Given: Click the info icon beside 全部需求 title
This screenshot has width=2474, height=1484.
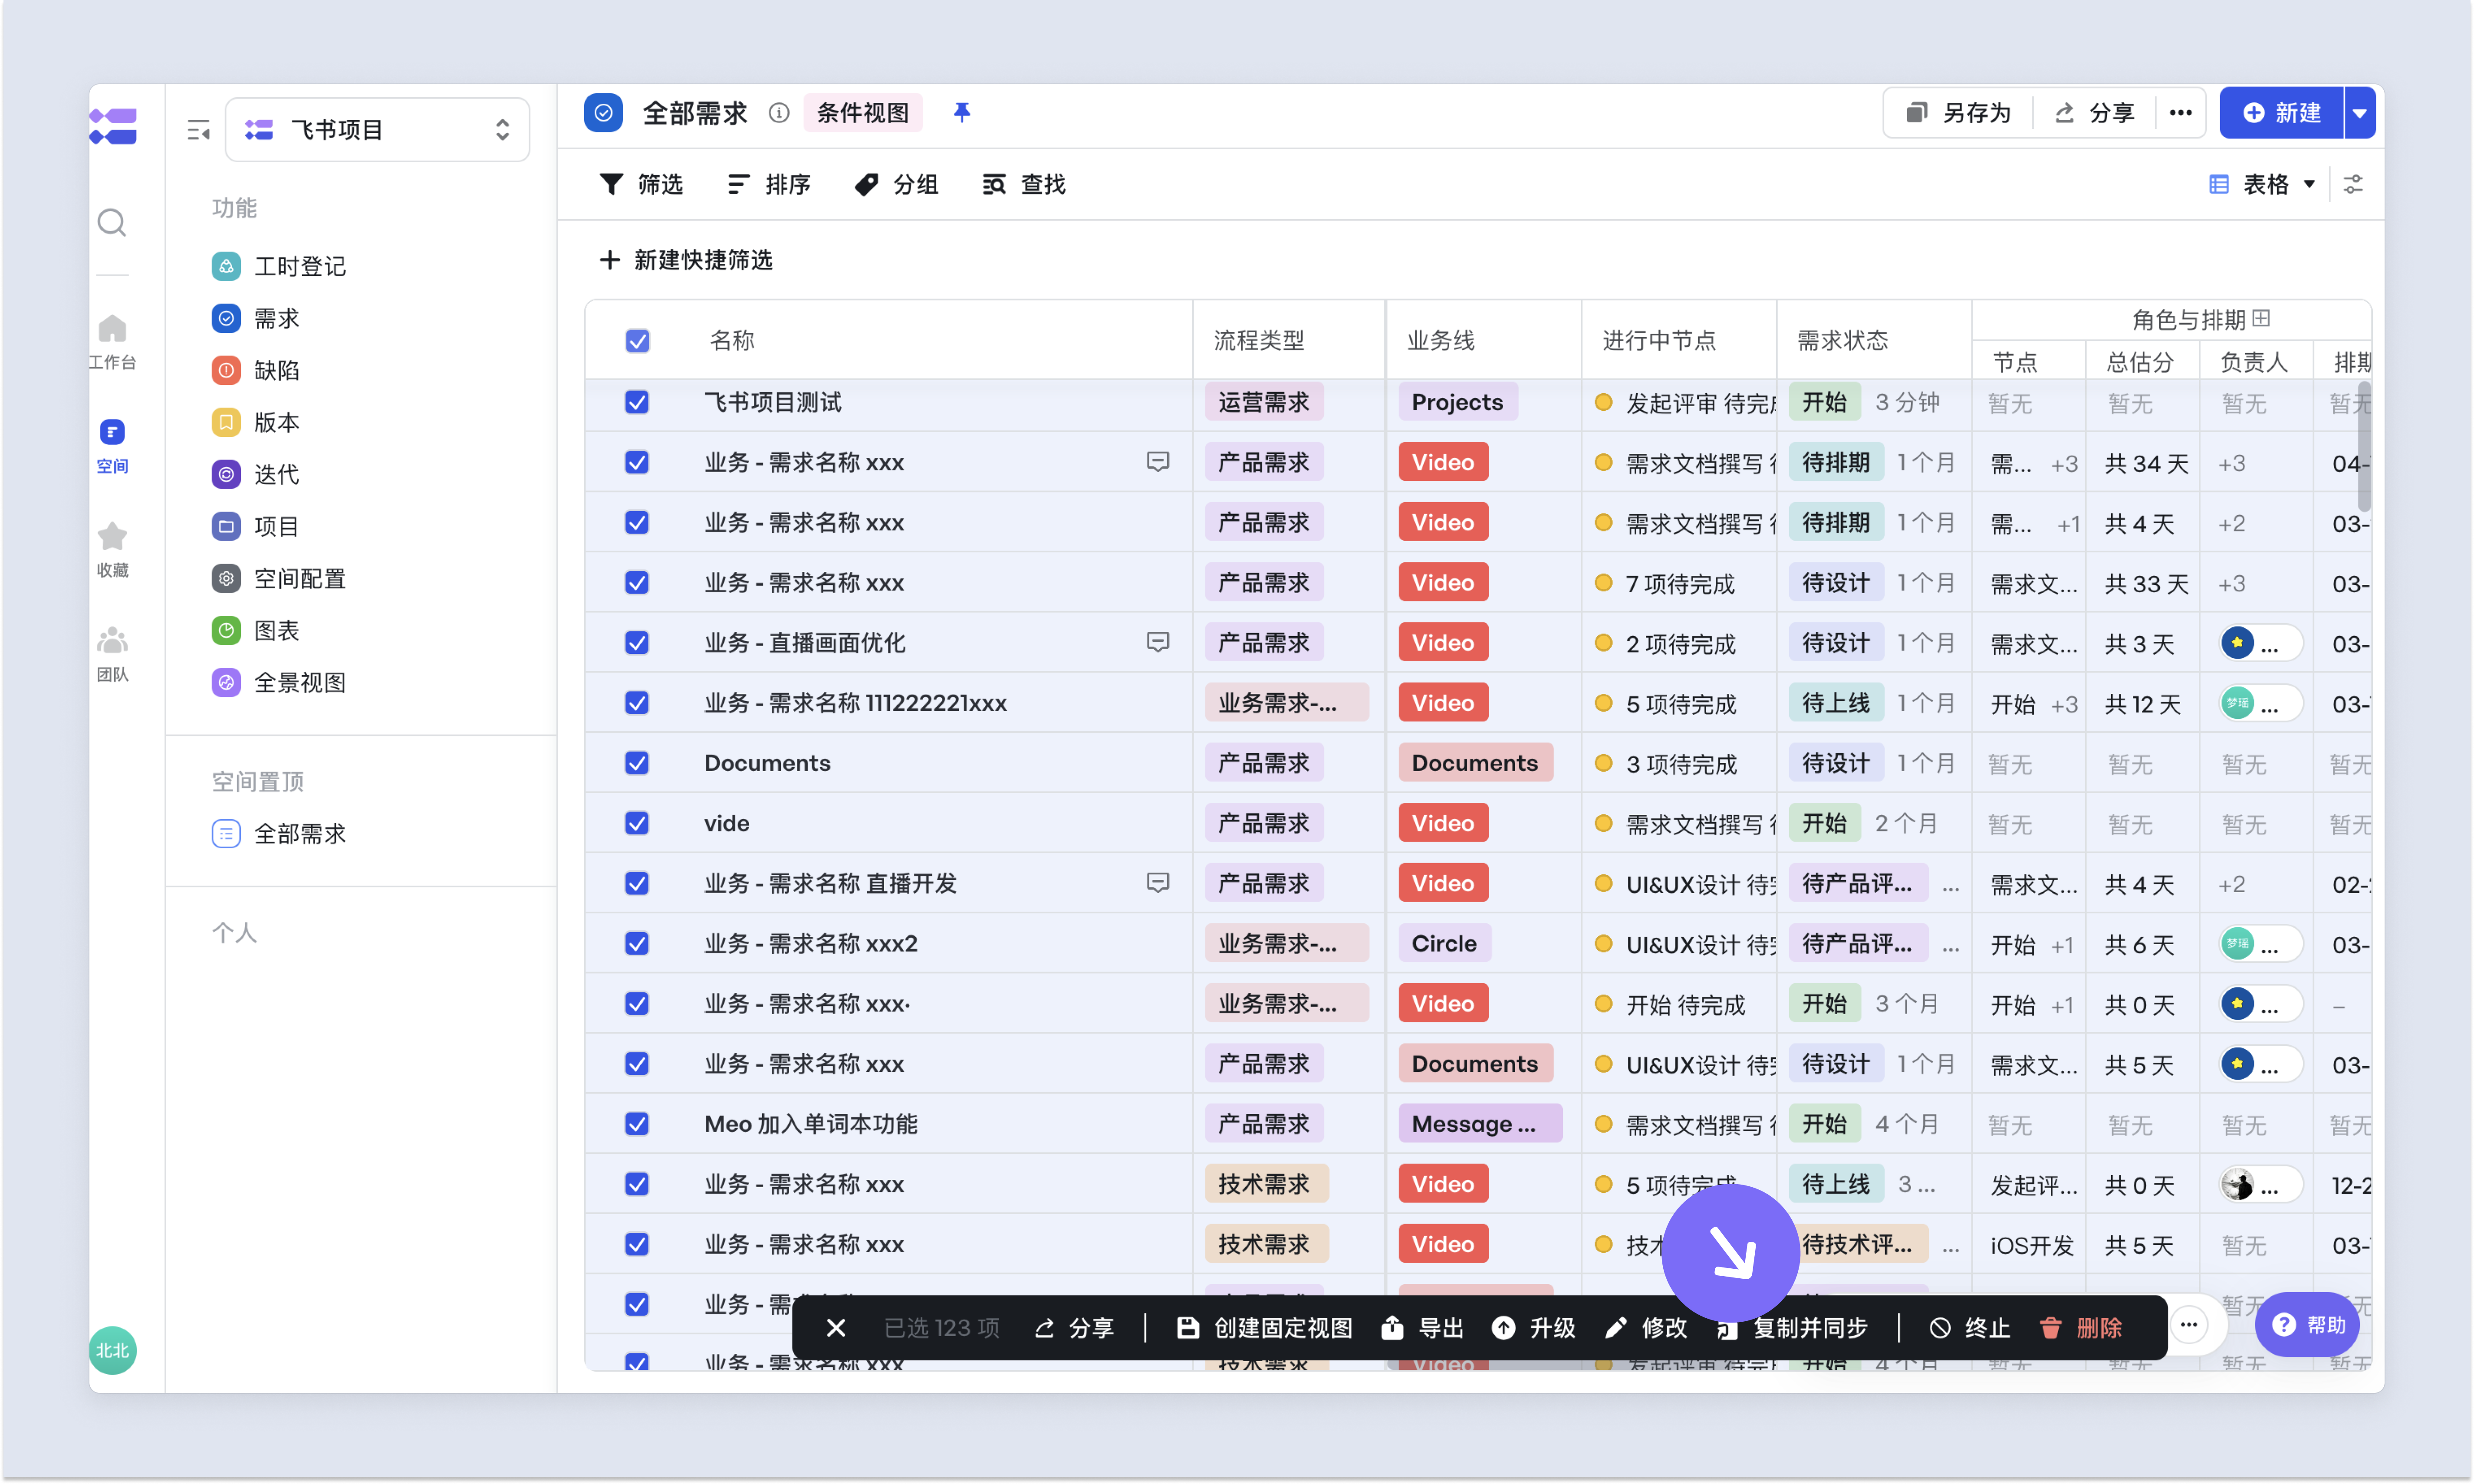Looking at the screenshot, I should pos(779,113).
